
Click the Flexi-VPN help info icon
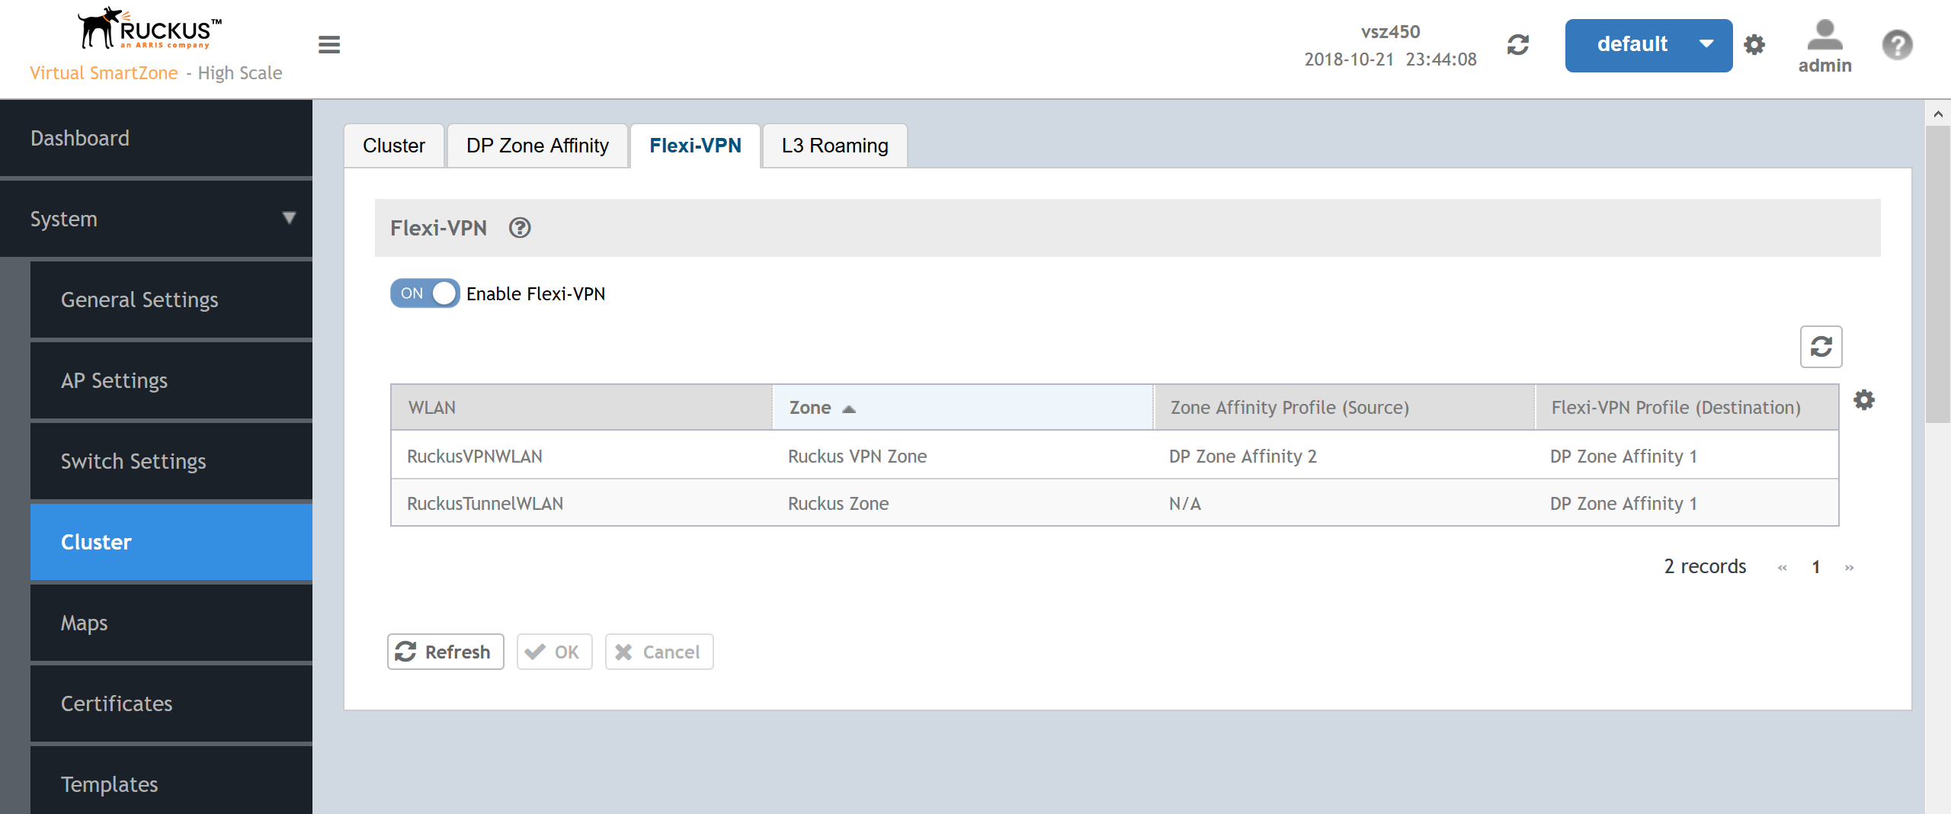click(520, 228)
